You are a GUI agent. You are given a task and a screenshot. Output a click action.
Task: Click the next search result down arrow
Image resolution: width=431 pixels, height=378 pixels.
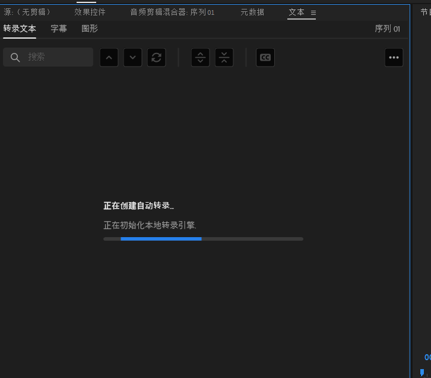click(132, 58)
